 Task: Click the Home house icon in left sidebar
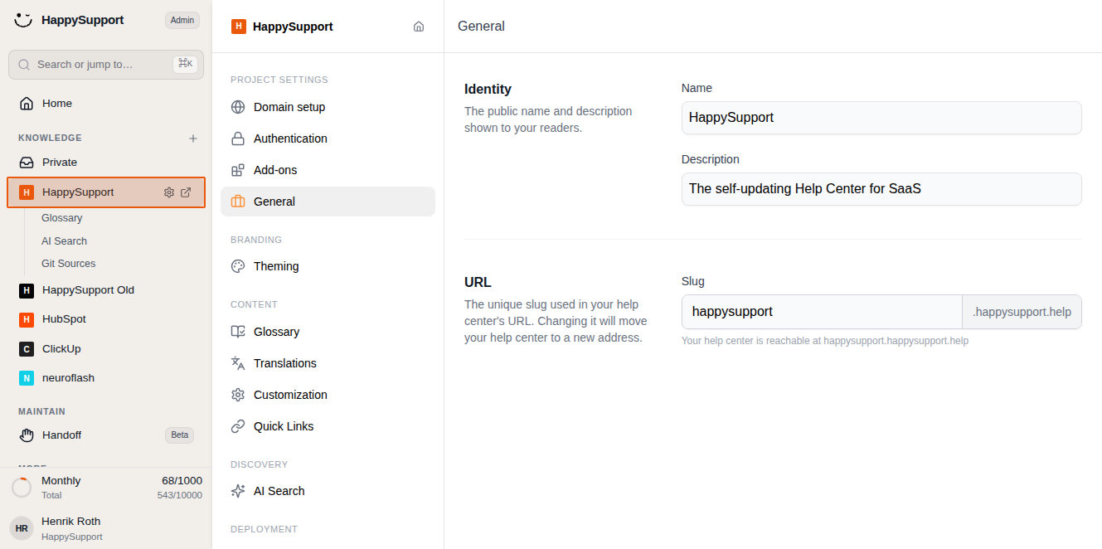click(x=27, y=104)
